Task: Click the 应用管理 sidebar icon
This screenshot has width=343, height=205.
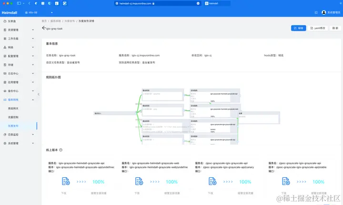Action: pyautogui.click(x=5, y=82)
